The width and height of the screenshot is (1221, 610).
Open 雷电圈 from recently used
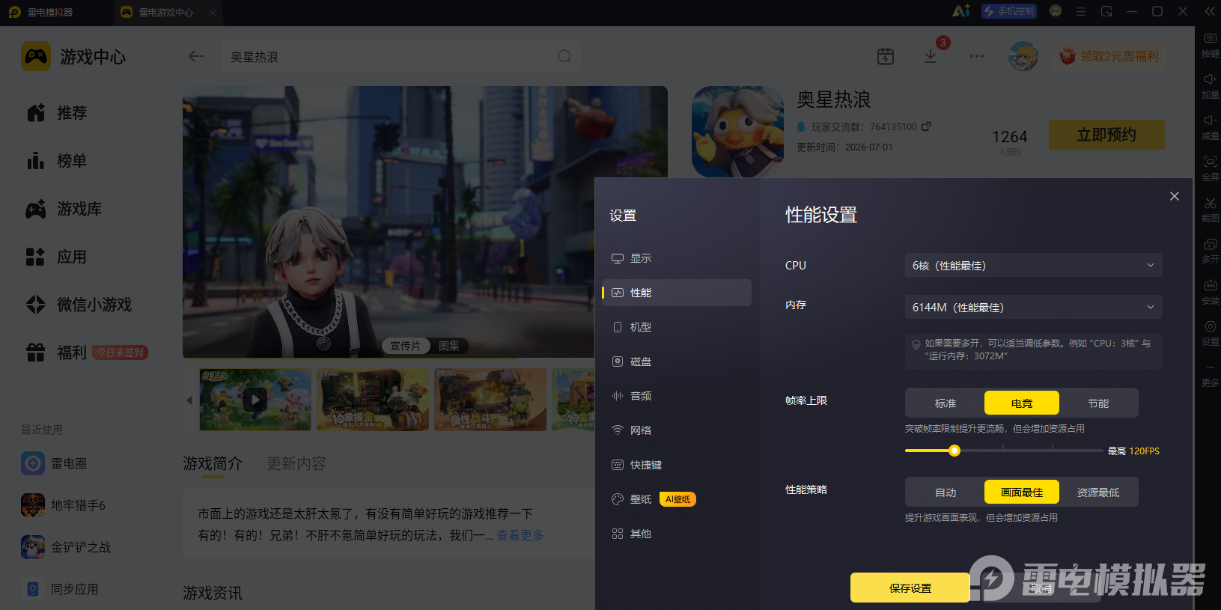54,463
